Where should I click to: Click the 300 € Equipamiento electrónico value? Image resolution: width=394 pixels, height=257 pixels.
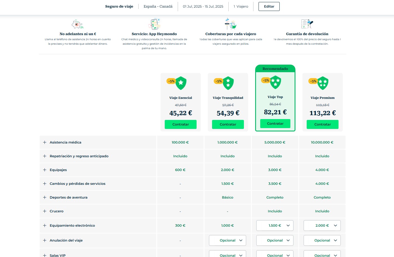coord(180,226)
